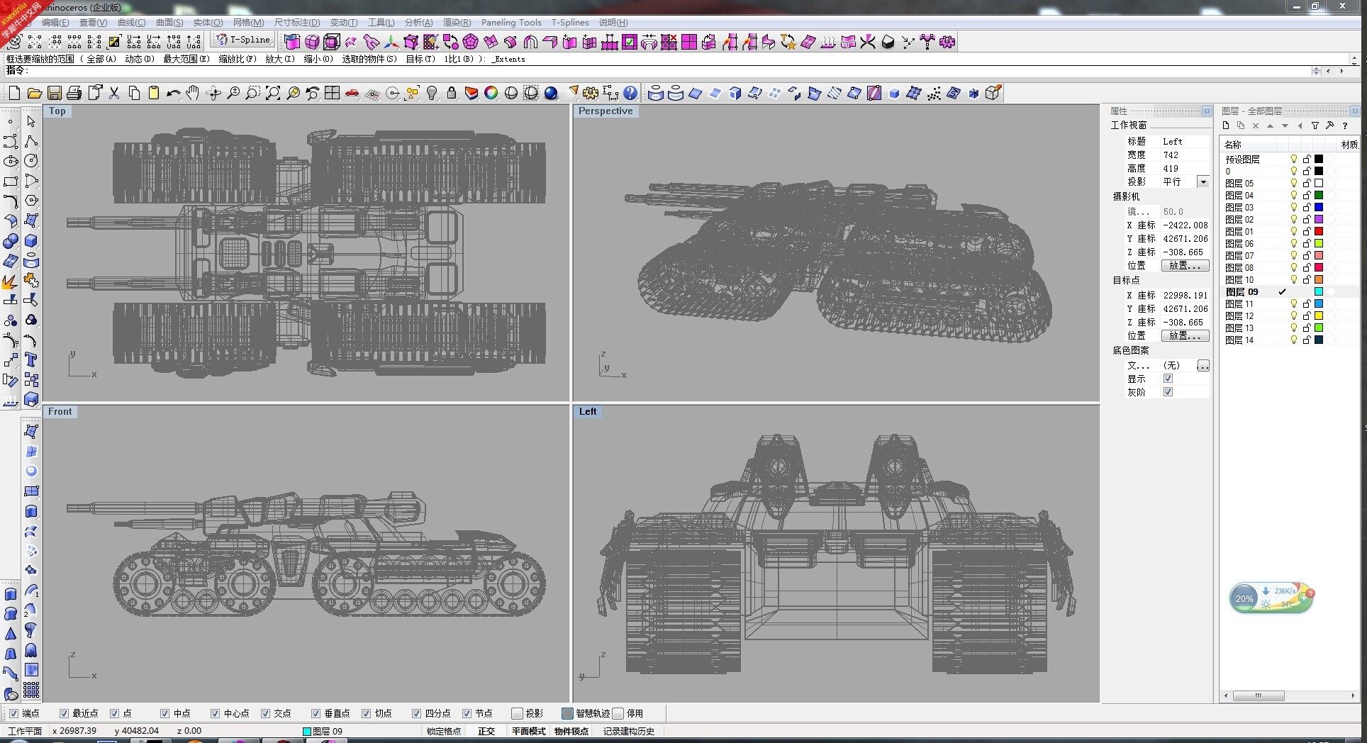Select the Cut scissors icon
1367x743 pixels.
(113, 93)
